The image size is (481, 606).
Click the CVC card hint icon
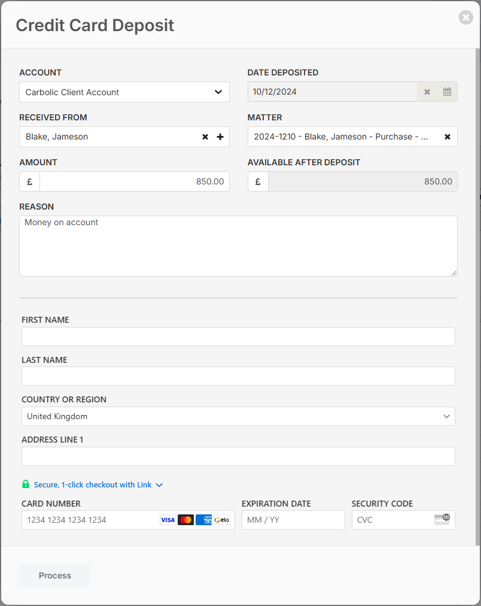[x=442, y=519]
